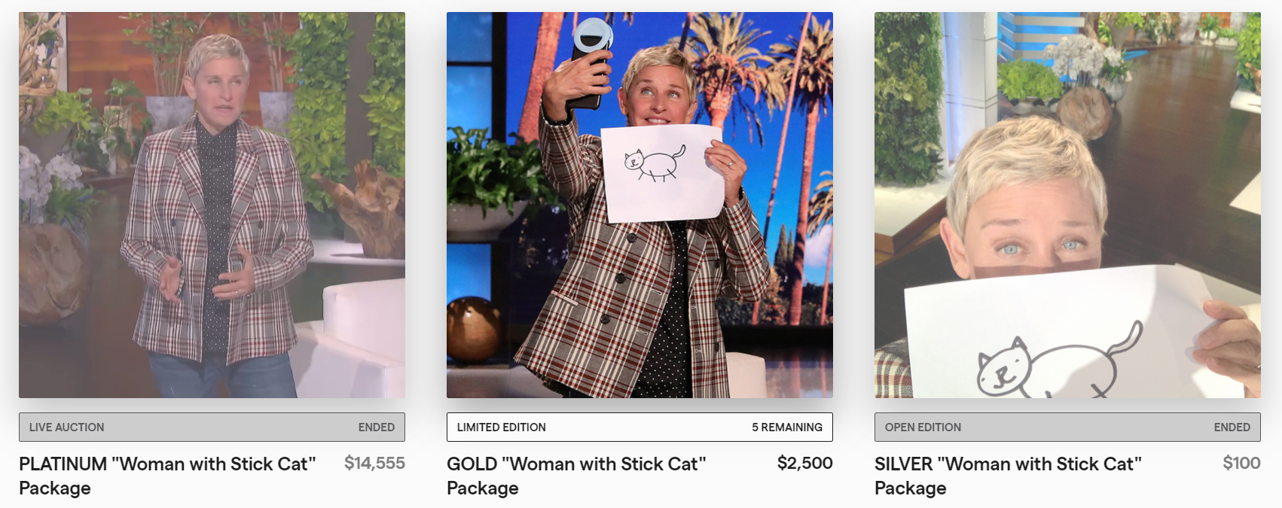Click ENDED label on the open edition bar
1282x508 pixels.
point(1232,427)
